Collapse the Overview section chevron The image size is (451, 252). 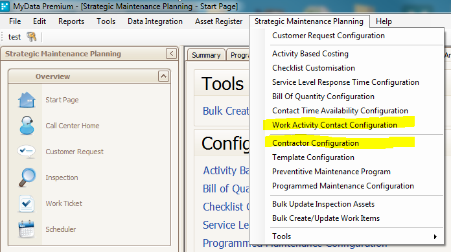point(163,76)
